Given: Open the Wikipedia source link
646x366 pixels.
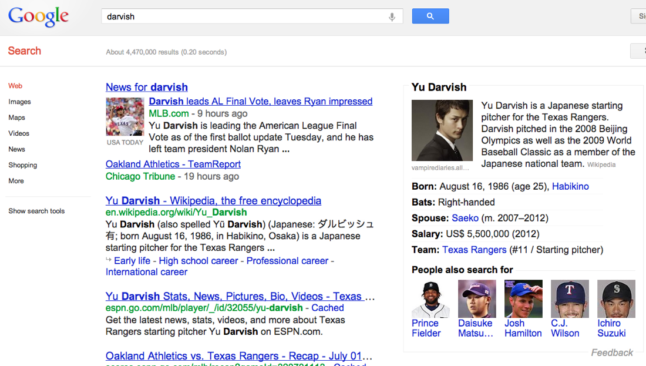Looking at the screenshot, I should (601, 164).
